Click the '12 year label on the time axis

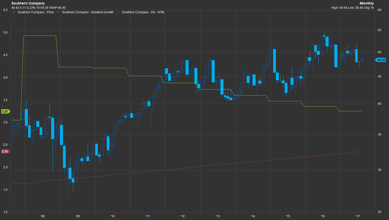click(x=183, y=216)
